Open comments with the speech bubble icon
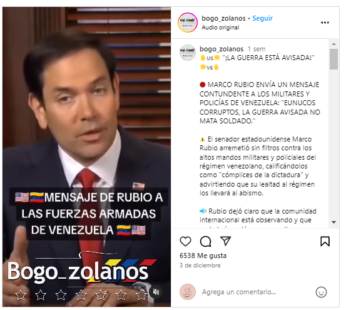 (205, 241)
